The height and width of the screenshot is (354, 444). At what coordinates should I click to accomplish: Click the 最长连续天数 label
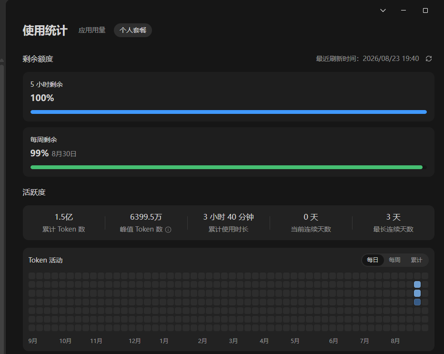point(394,229)
